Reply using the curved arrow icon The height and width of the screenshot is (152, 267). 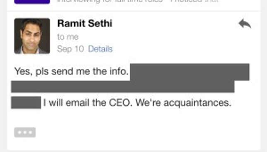click(245, 23)
